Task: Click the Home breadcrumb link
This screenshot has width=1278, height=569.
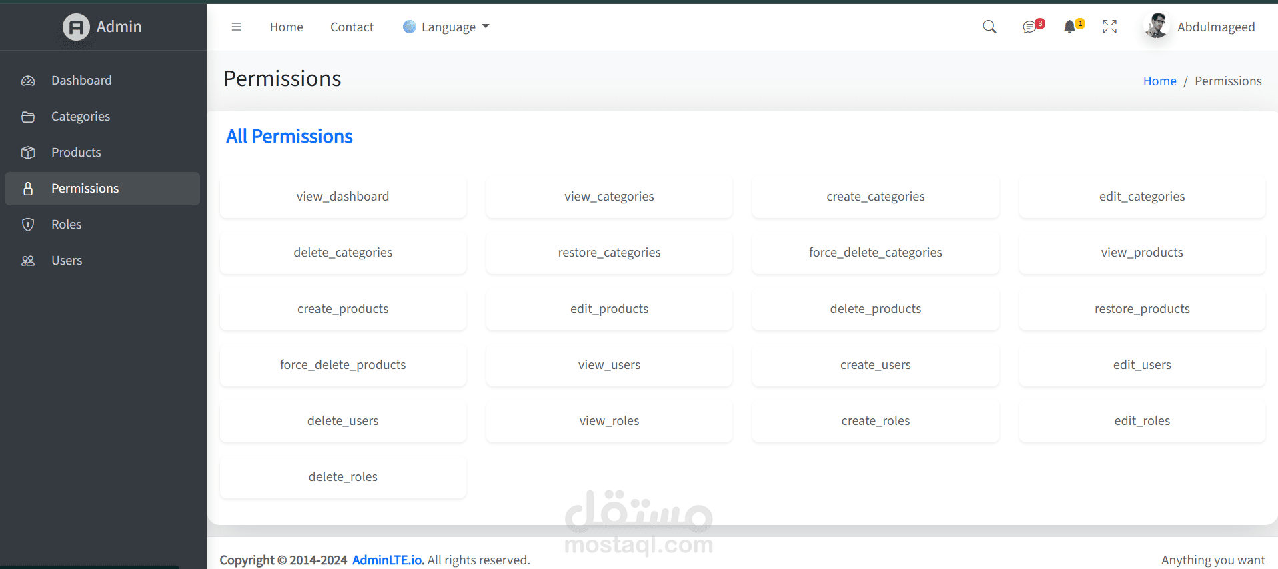Action: click(x=1159, y=81)
